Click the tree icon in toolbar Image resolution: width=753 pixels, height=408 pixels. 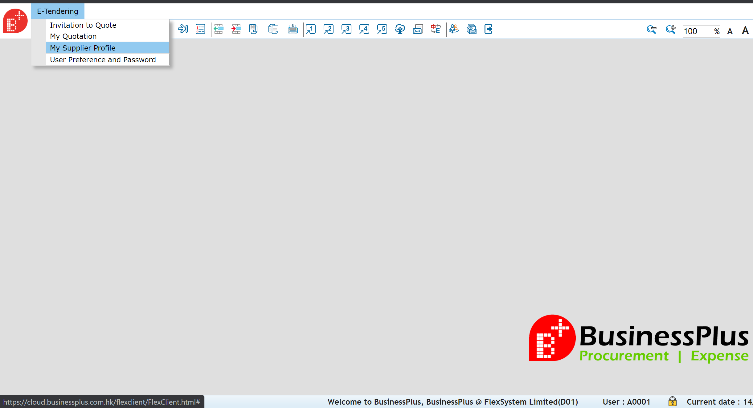coord(400,29)
